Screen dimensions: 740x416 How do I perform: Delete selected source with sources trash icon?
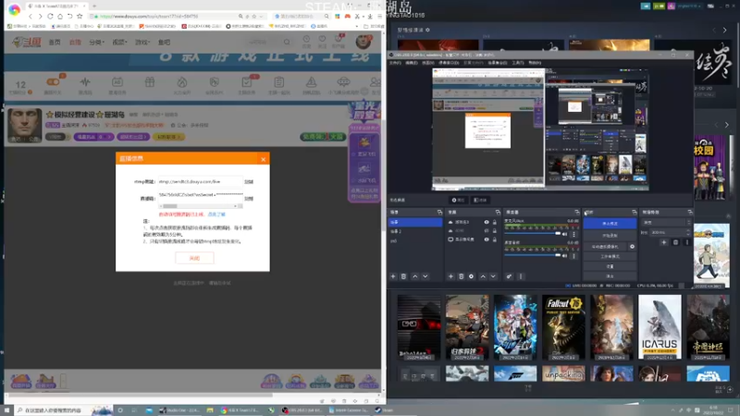click(461, 276)
